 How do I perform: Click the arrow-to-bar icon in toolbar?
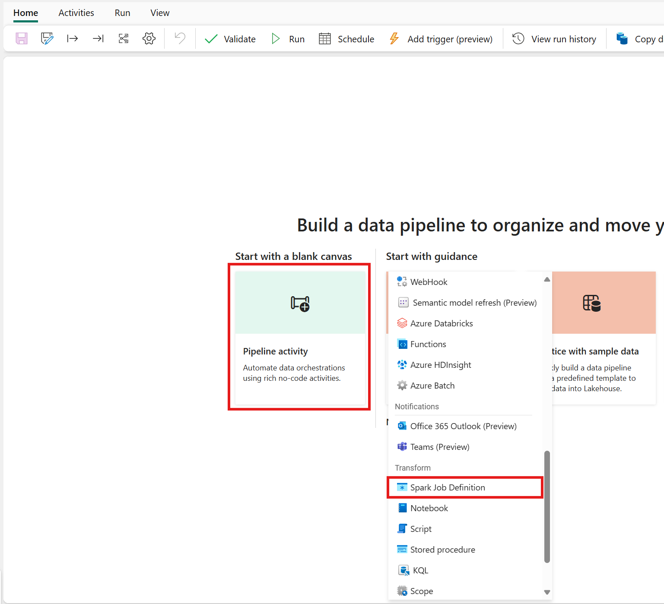(x=98, y=38)
